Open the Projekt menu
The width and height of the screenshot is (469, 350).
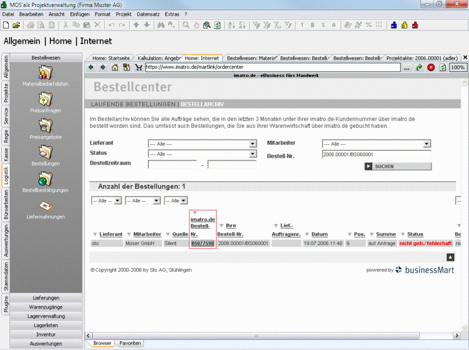point(124,14)
